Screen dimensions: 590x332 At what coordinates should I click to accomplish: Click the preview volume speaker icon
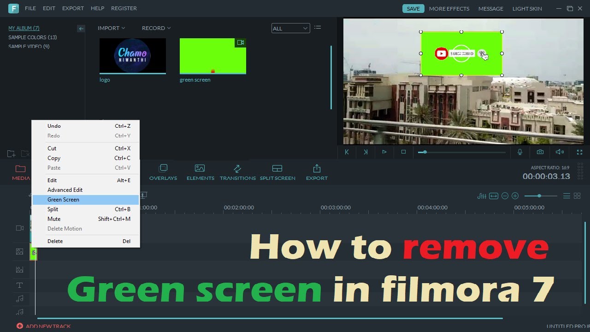[x=560, y=152]
